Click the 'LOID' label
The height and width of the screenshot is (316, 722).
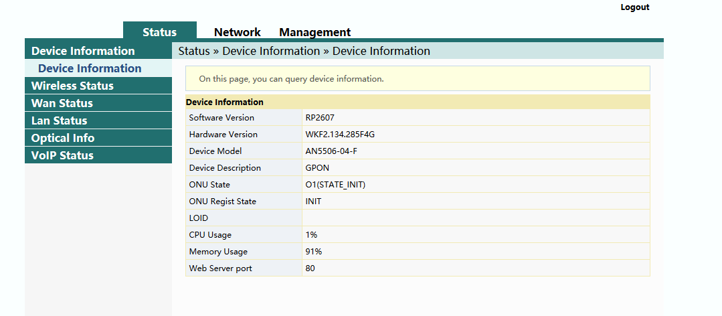tap(199, 218)
